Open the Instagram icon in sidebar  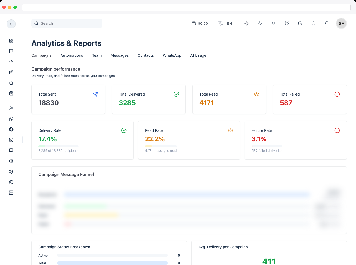click(11, 140)
